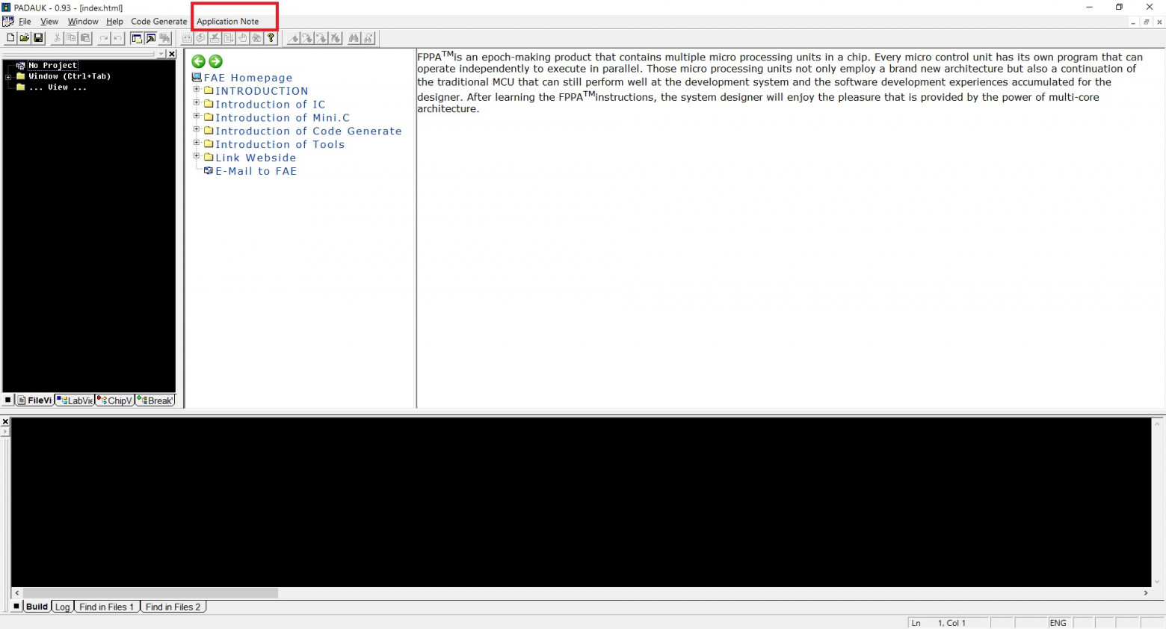Expand the Link Webside node
1166x629 pixels.
click(x=197, y=156)
